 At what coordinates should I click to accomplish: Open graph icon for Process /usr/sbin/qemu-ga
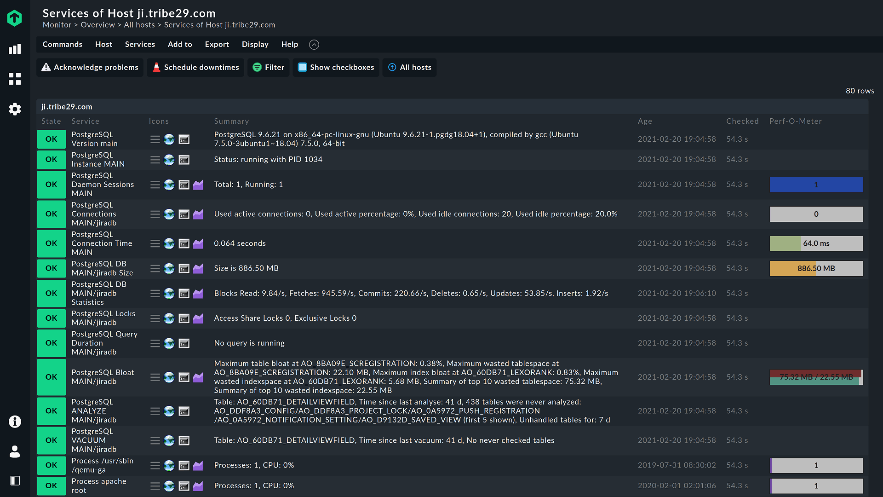click(x=198, y=465)
